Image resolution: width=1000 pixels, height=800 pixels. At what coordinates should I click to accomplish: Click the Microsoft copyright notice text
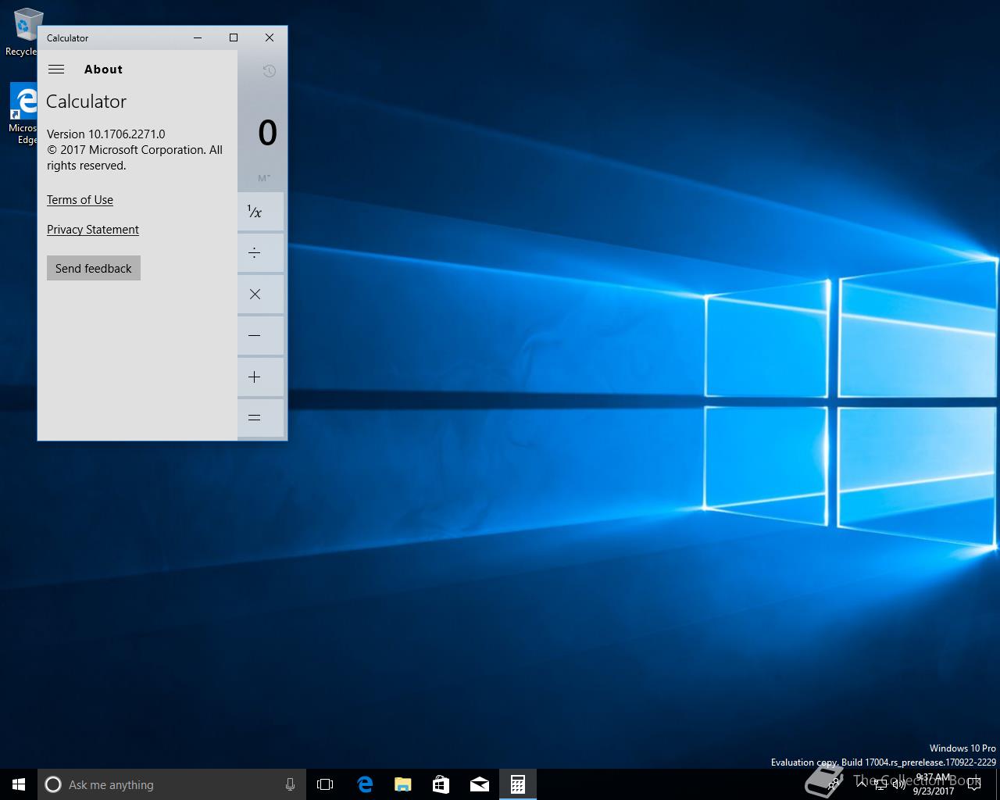click(x=134, y=158)
